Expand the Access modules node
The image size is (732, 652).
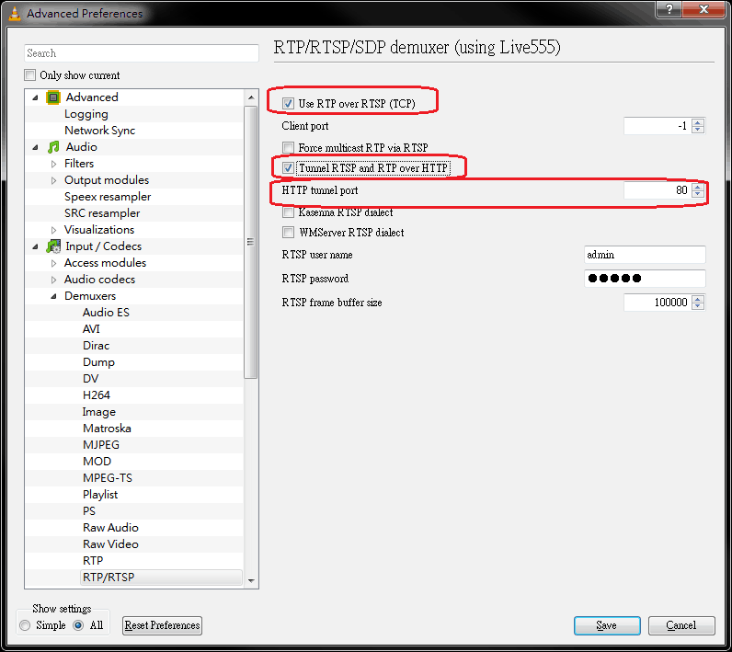[53, 263]
